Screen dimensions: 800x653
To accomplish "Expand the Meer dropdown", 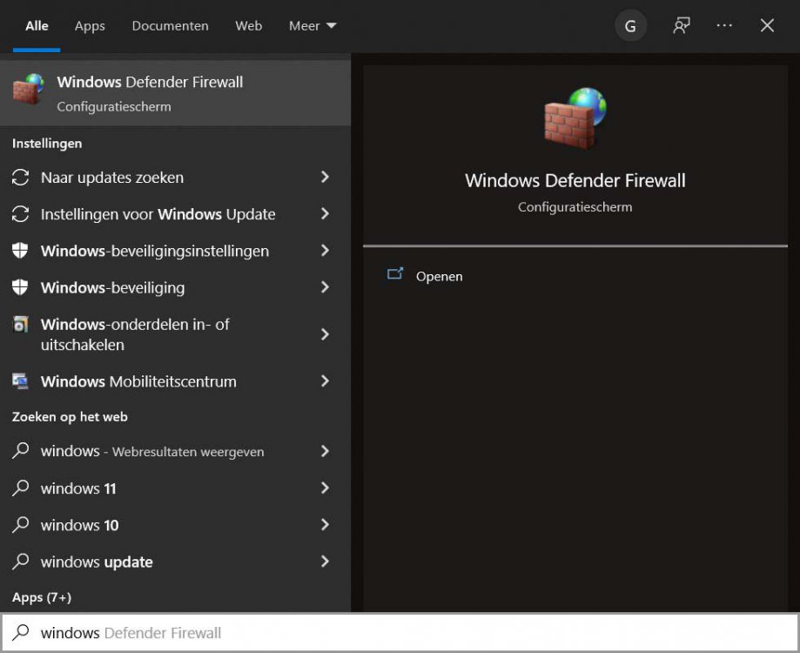I will coord(313,26).
